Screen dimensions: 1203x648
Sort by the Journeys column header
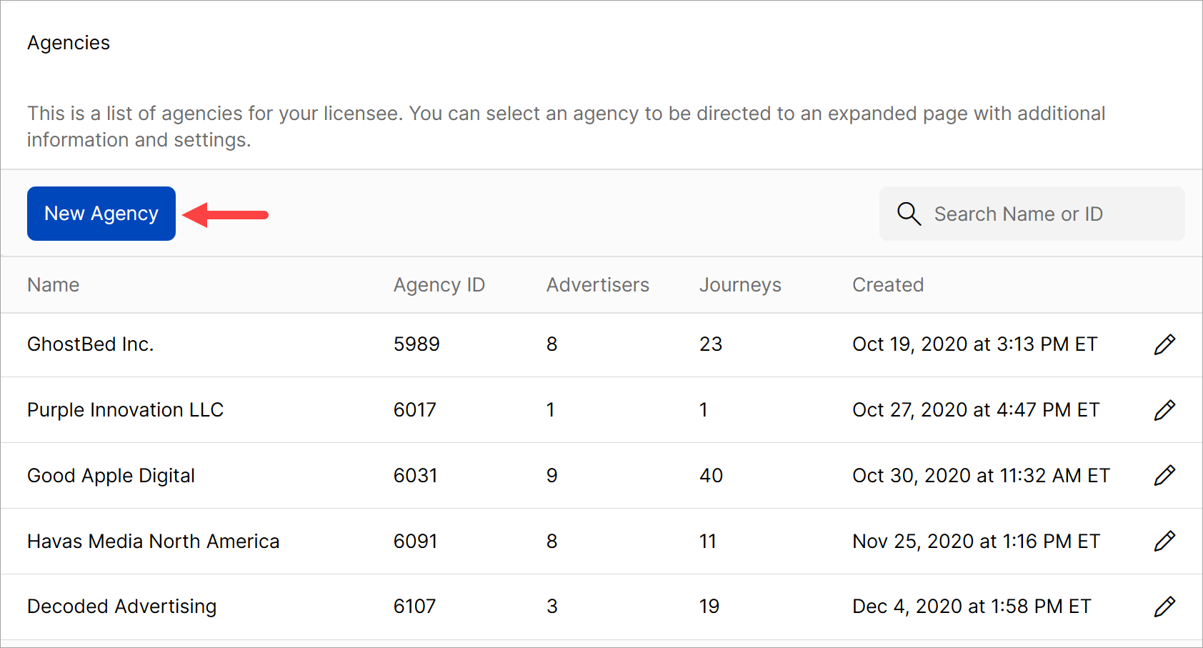click(740, 285)
